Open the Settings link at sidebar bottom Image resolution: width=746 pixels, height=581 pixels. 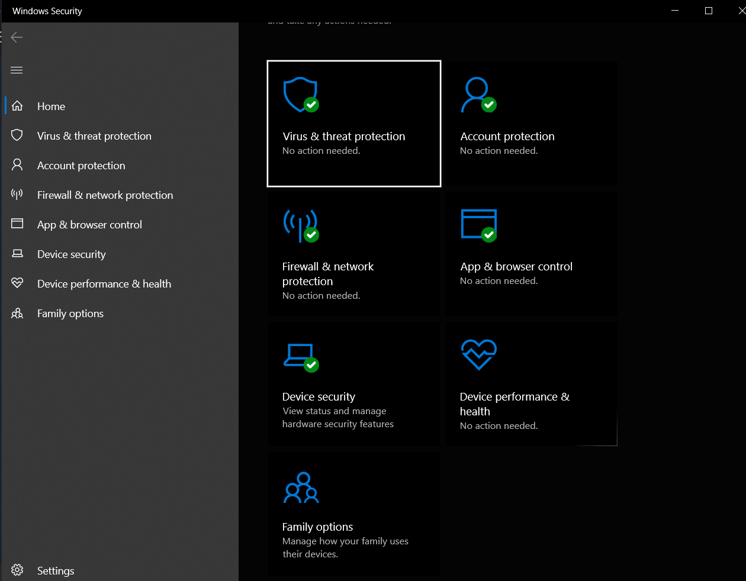click(x=56, y=571)
